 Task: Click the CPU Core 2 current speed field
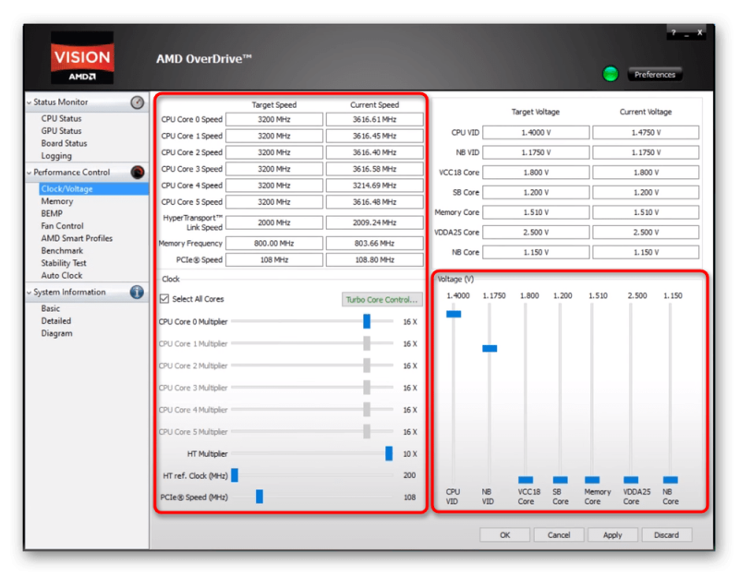click(x=375, y=152)
